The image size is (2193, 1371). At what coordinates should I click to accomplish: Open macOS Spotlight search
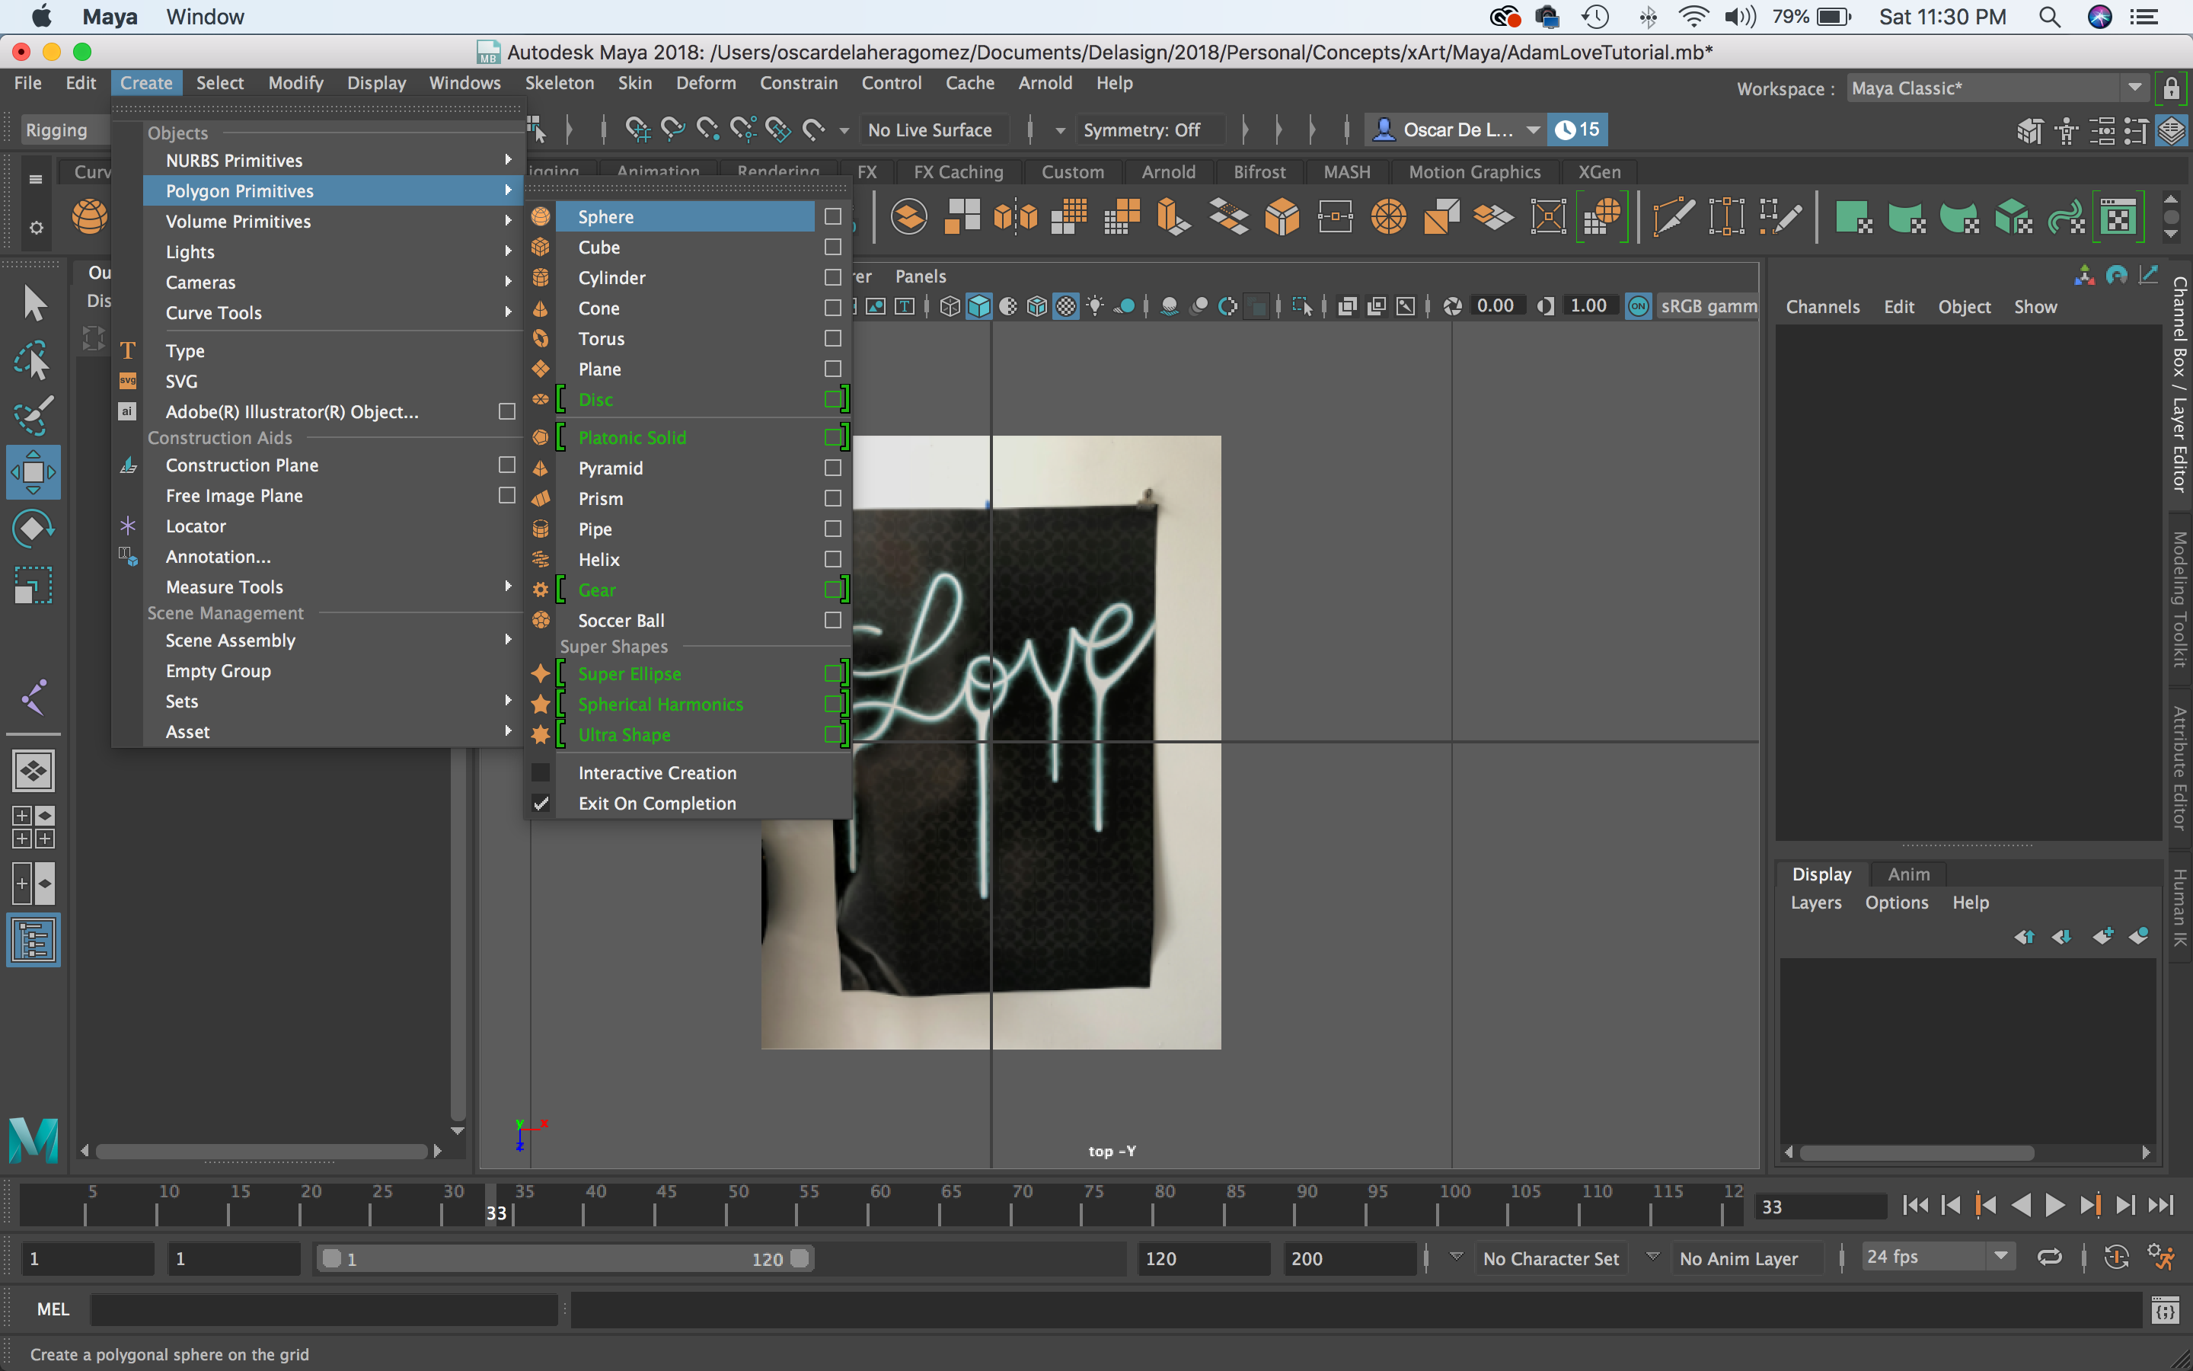tap(2049, 18)
